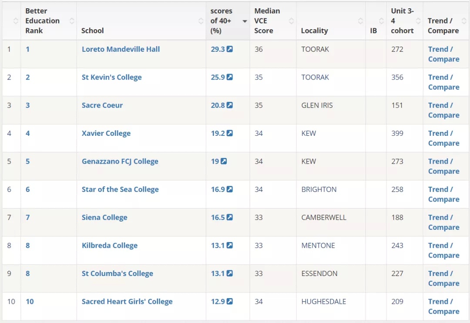The width and height of the screenshot is (470, 323).
Task: Toggle sort on scores of 40+ column
Action: pos(245,21)
